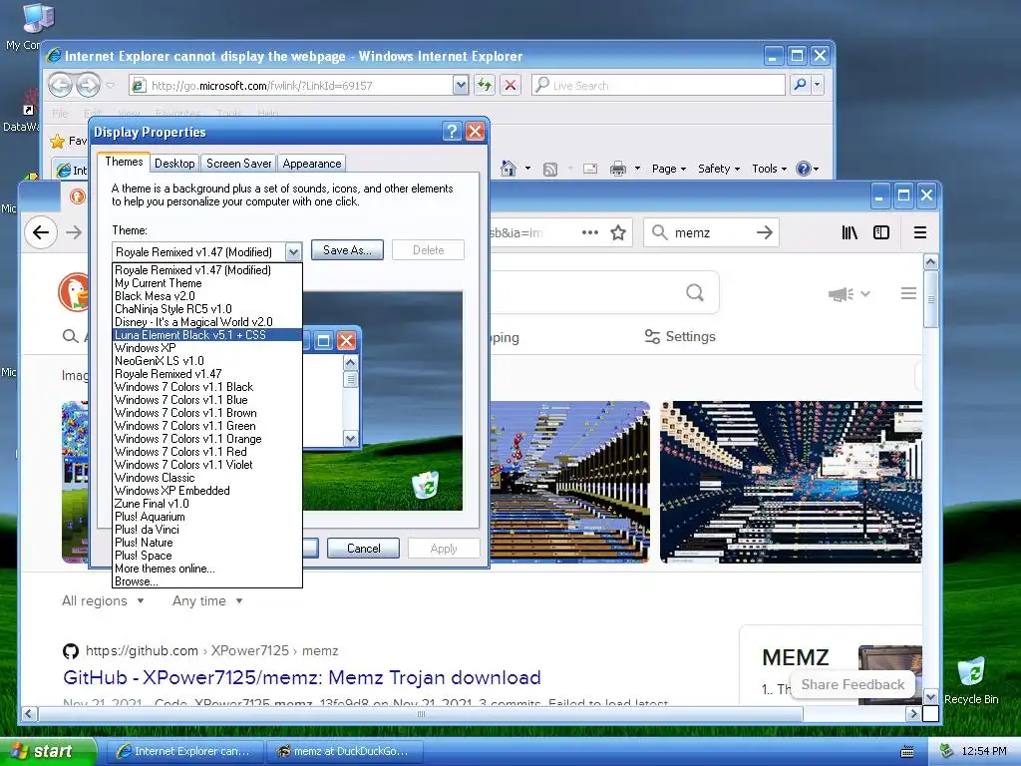1021x766 pixels.
Task: Open the Appearance tab
Action: point(312,164)
